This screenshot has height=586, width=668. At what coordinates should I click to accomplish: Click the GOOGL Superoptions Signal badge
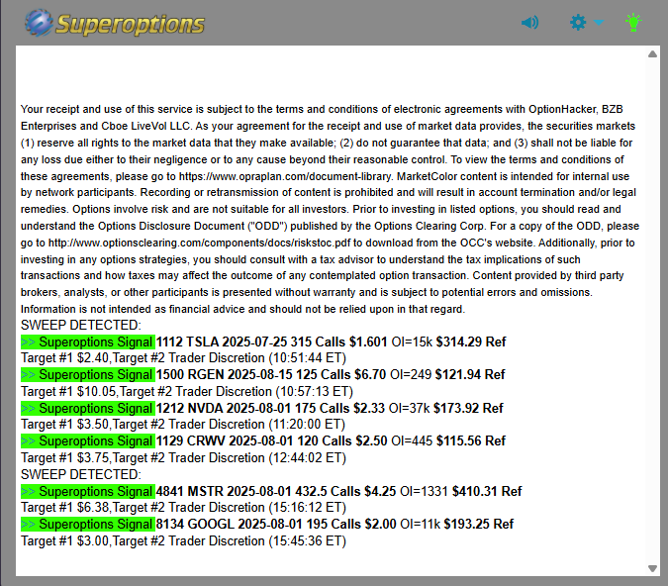coord(87,524)
